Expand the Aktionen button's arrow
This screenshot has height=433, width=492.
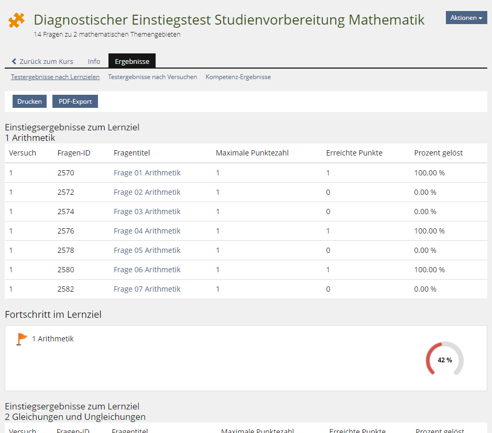pyautogui.click(x=481, y=17)
